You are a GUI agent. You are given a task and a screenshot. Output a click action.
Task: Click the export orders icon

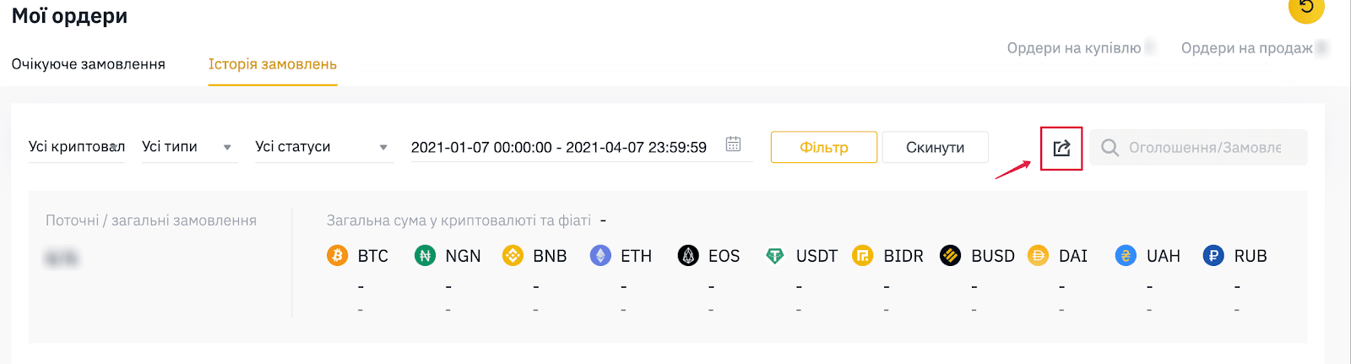[1061, 149]
